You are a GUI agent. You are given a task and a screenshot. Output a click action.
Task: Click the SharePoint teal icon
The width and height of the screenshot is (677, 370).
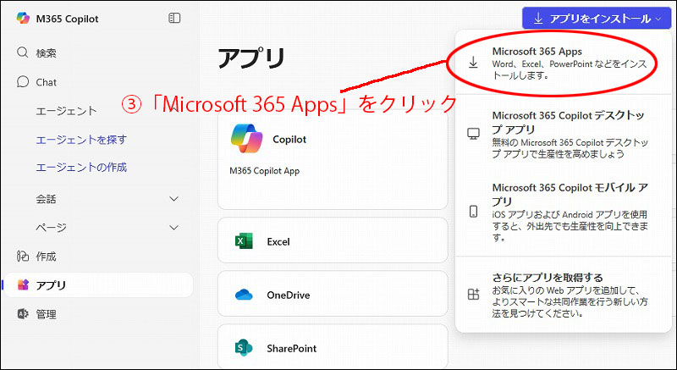coord(244,348)
